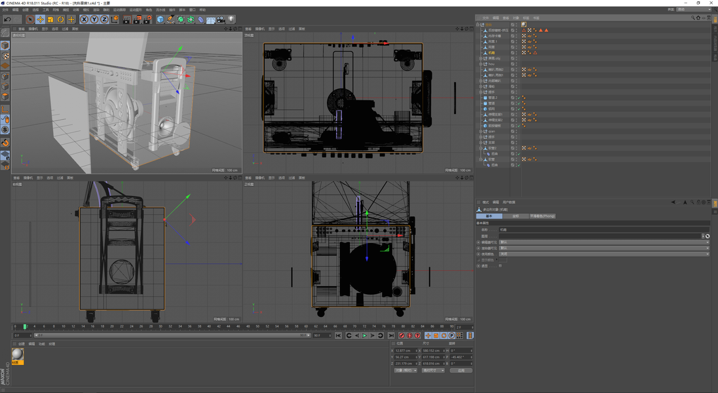718x393 pixels.
Task: Click Render to Picture Viewer icon
Action: point(137,20)
